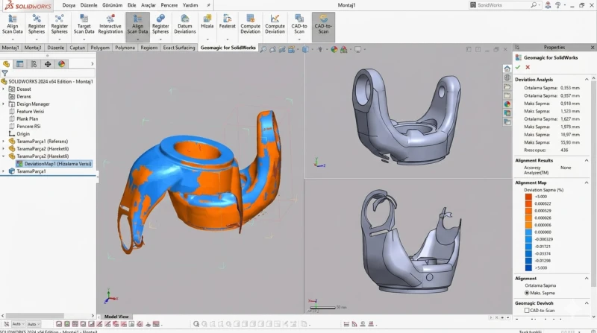
Task: Click Compute Deviation with chart icon
Action: tap(275, 25)
